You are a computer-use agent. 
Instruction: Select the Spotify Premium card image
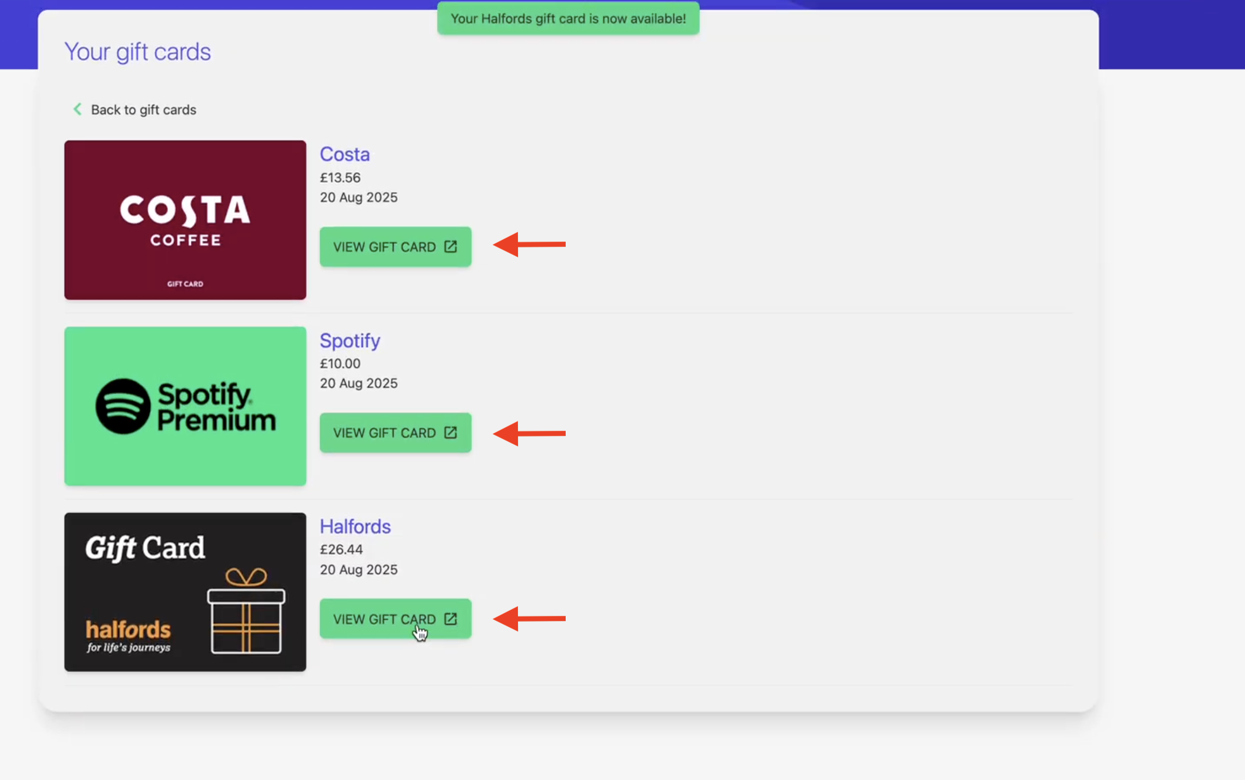pos(185,406)
